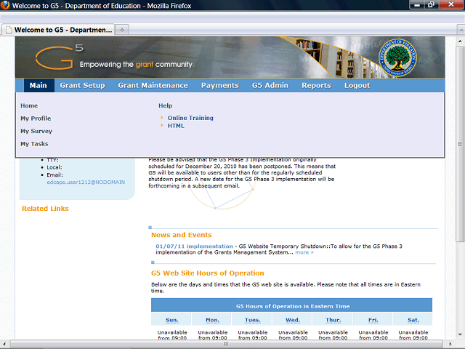
Task: Open the HTML help link
Action: tap(176, 126)
